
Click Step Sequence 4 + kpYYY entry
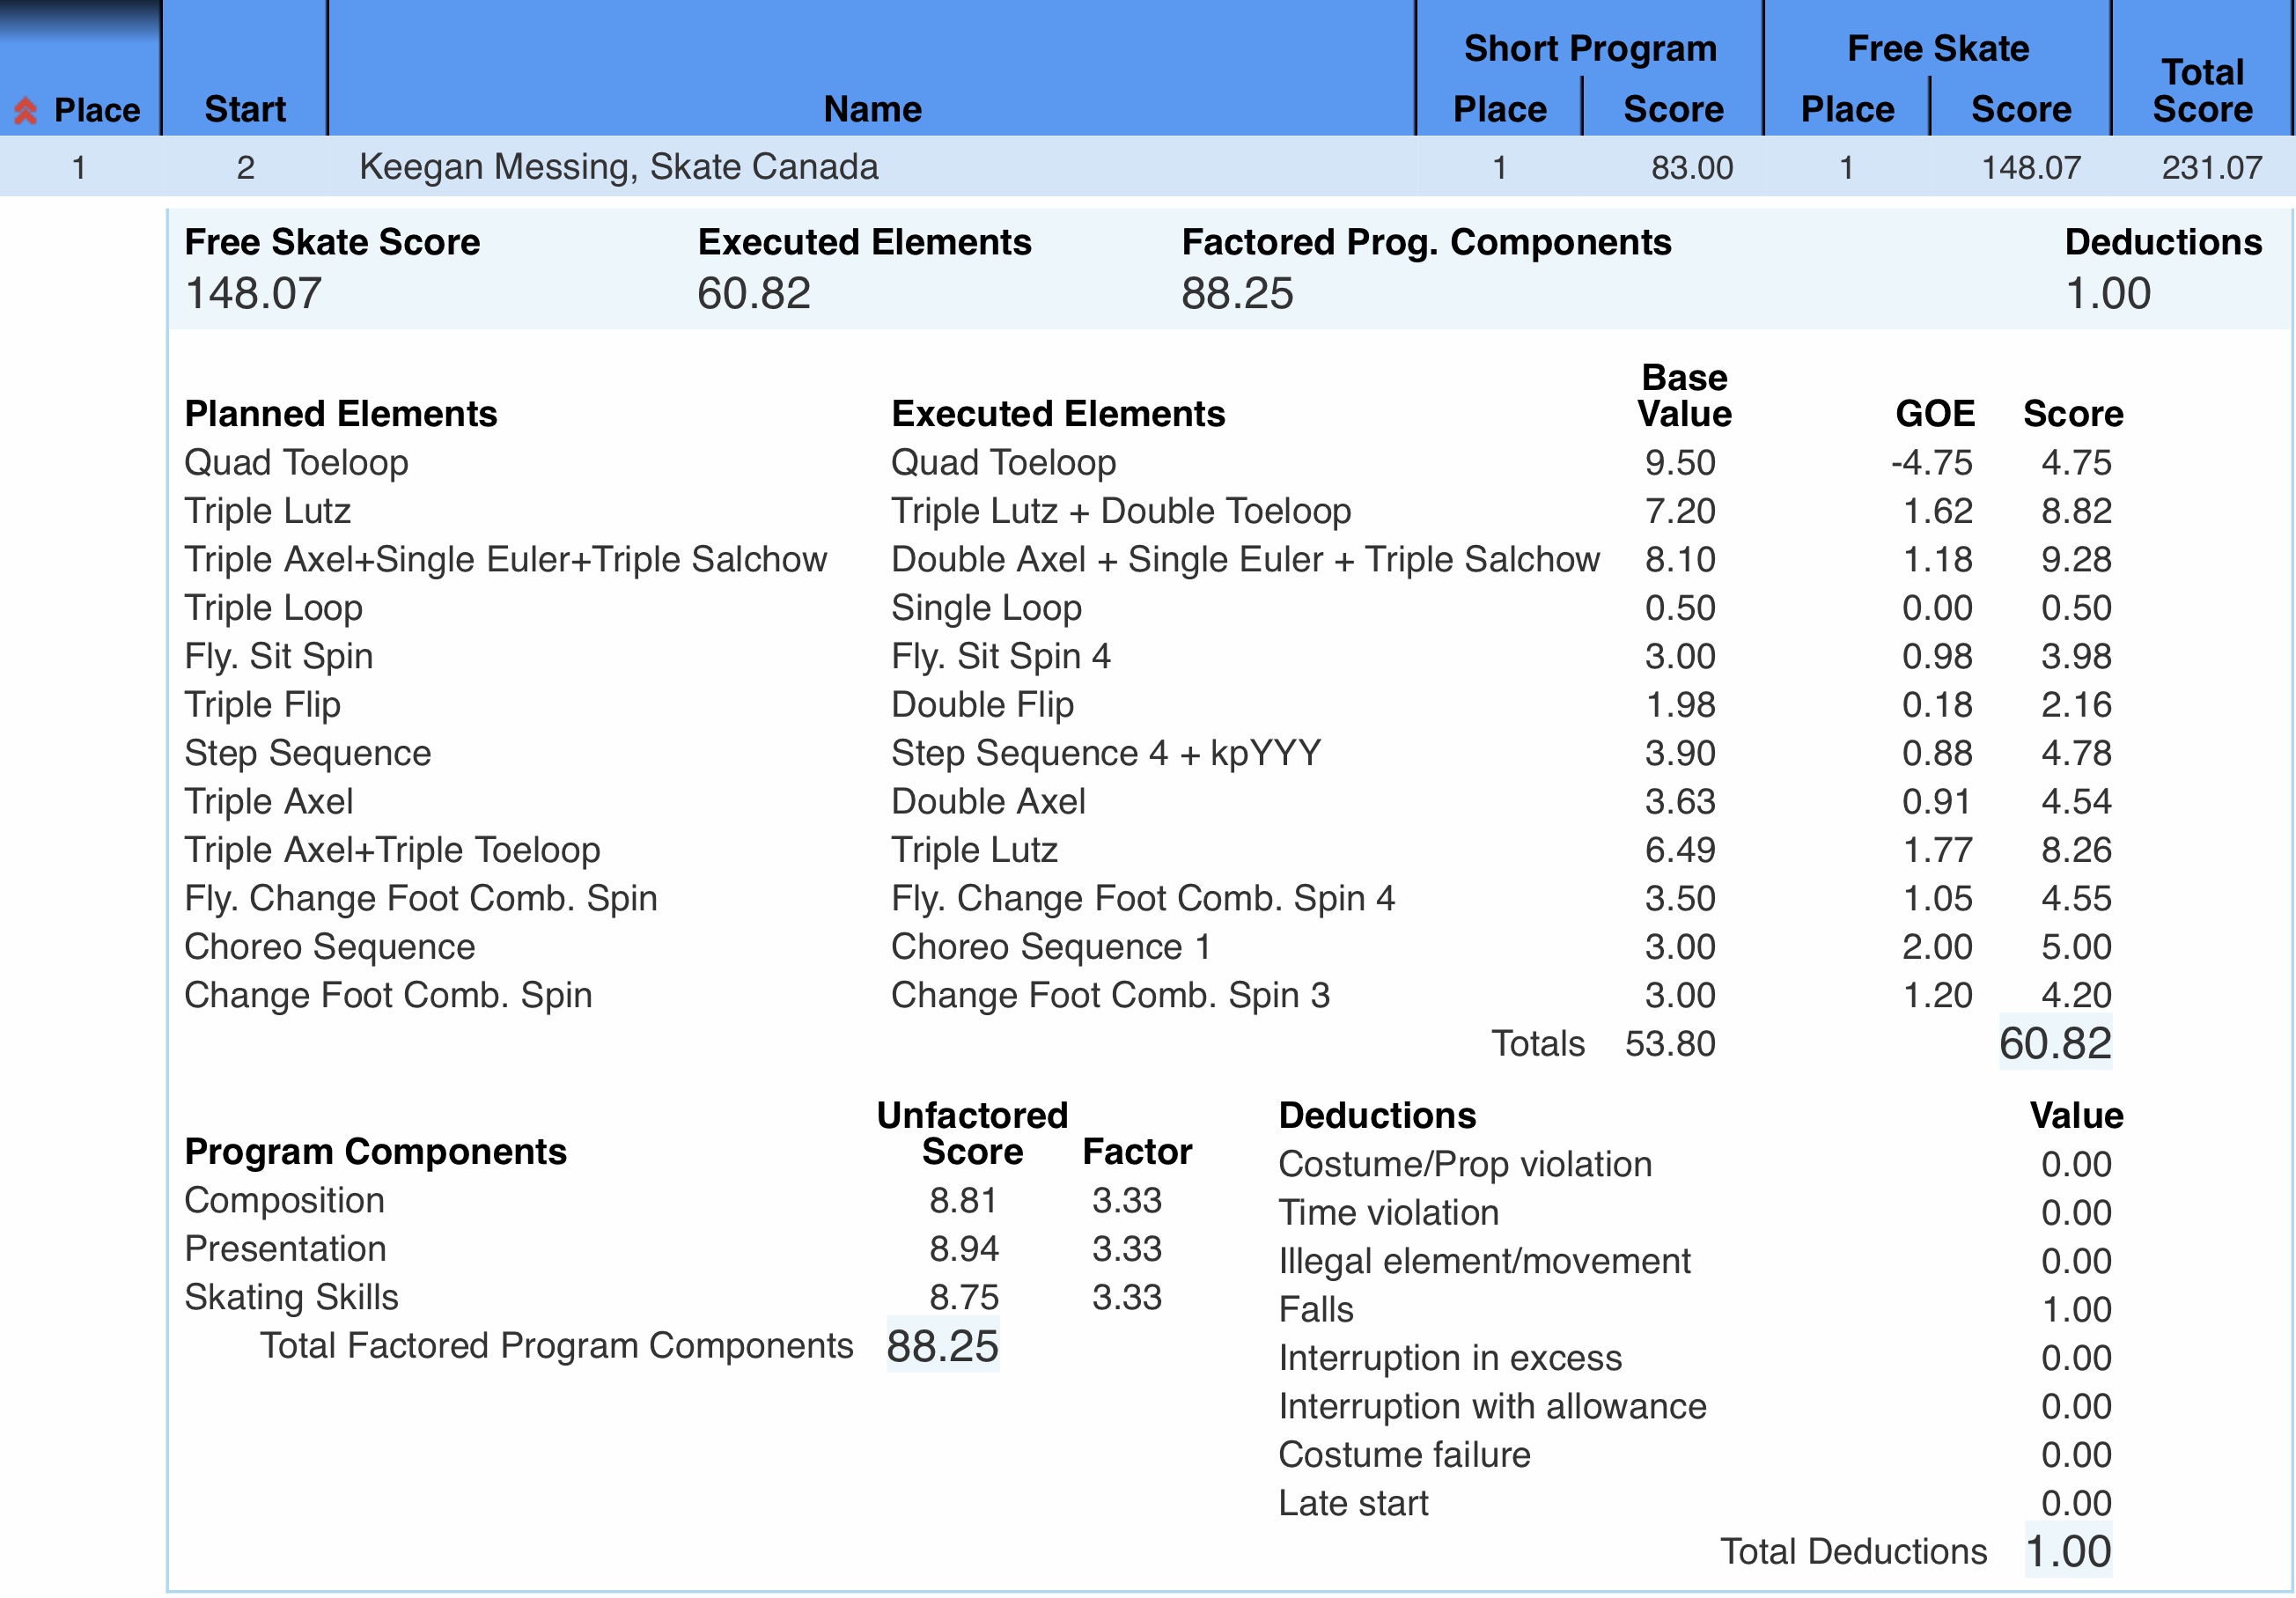pos(1106,753)
